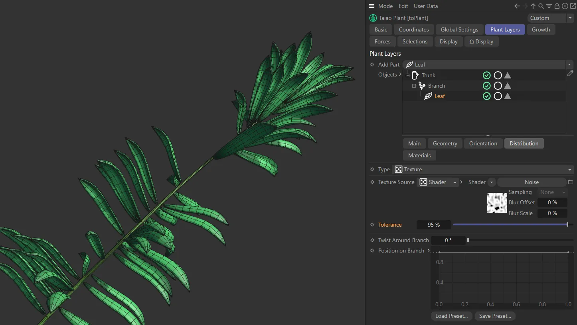This screenshot has width=577, height=325.
Task: Click the Trunk cylinder icon in Plant Layers
Action: click(414, 75)
